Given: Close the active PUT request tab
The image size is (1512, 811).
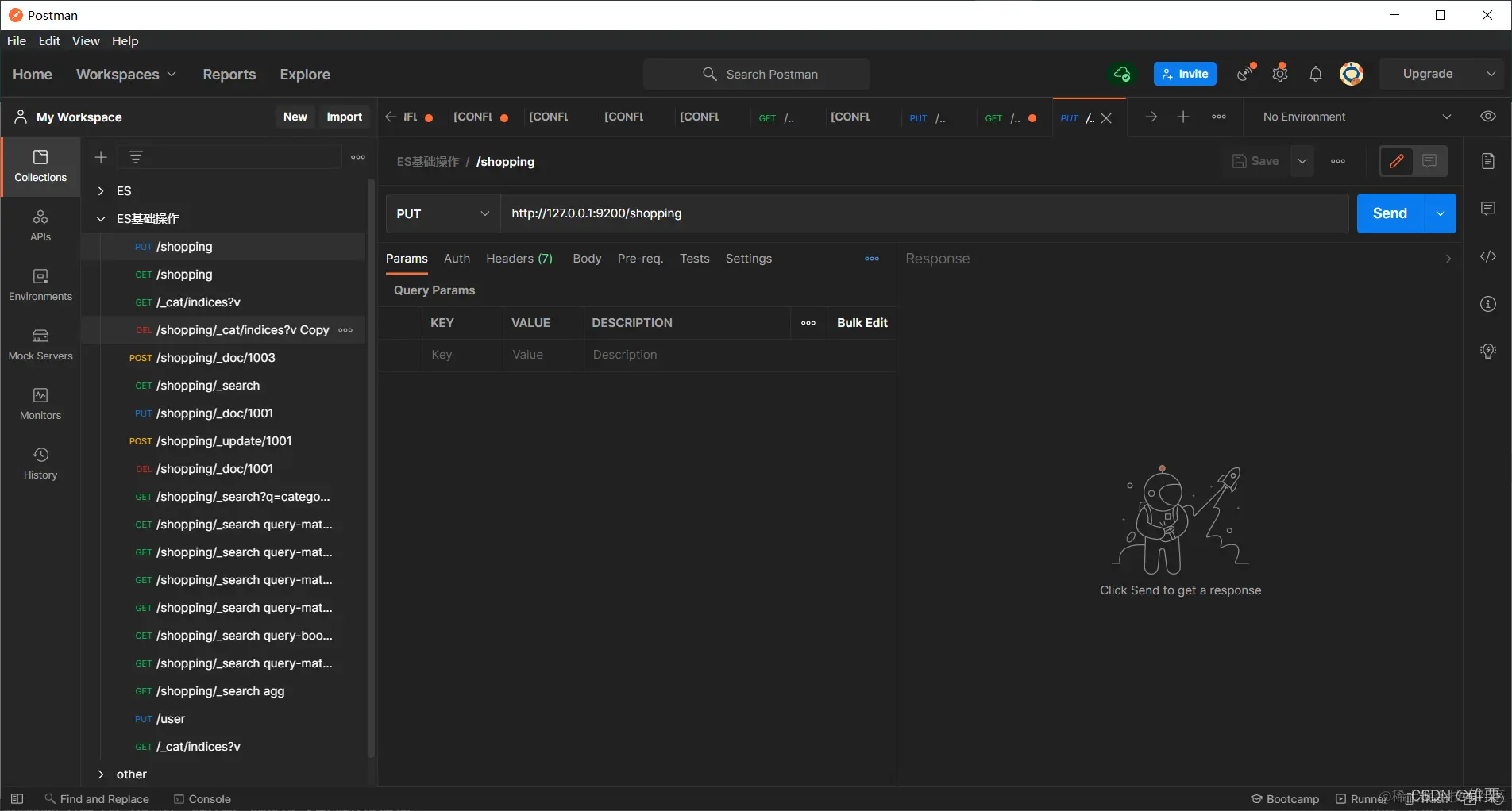Looking at the screenshot, I should [1106, 118].
